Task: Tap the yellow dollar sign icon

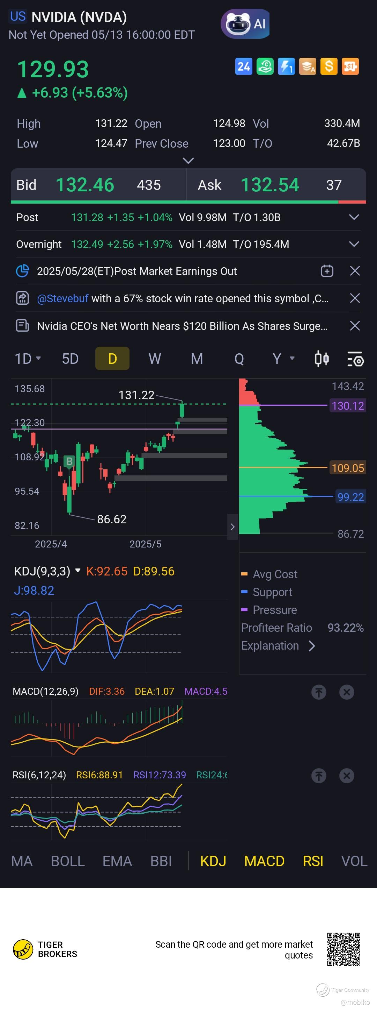Action: 329,66
